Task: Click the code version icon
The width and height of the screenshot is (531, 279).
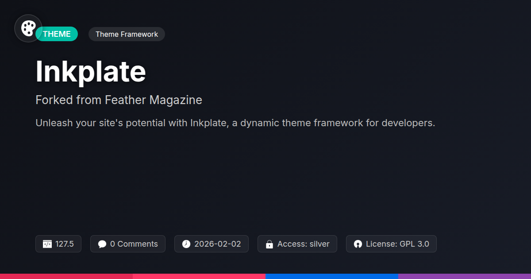Action: tap(47, 244)
